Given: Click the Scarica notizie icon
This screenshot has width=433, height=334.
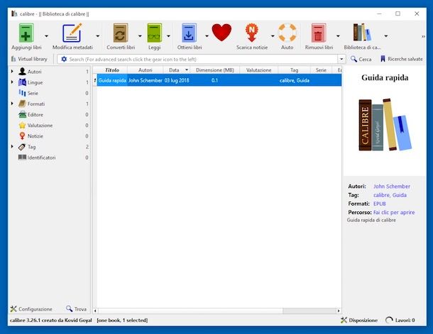Looking at the screenshot, I should tap(251, 33).
